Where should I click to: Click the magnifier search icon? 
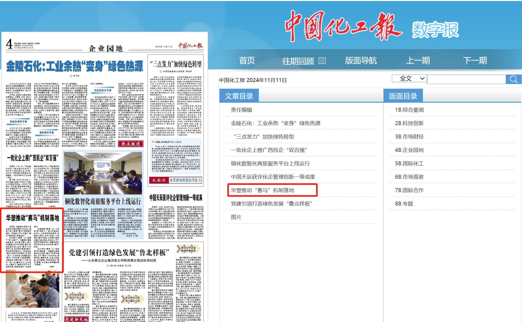click(x=513, y=79)
